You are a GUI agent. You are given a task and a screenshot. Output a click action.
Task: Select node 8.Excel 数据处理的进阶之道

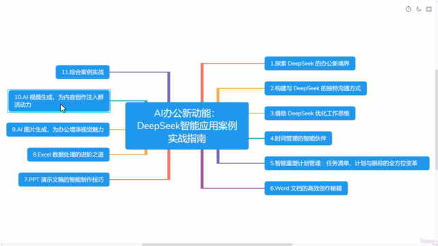pos(68,154)
